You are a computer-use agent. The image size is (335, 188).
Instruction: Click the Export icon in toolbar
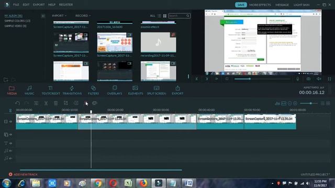pos(177,90)
